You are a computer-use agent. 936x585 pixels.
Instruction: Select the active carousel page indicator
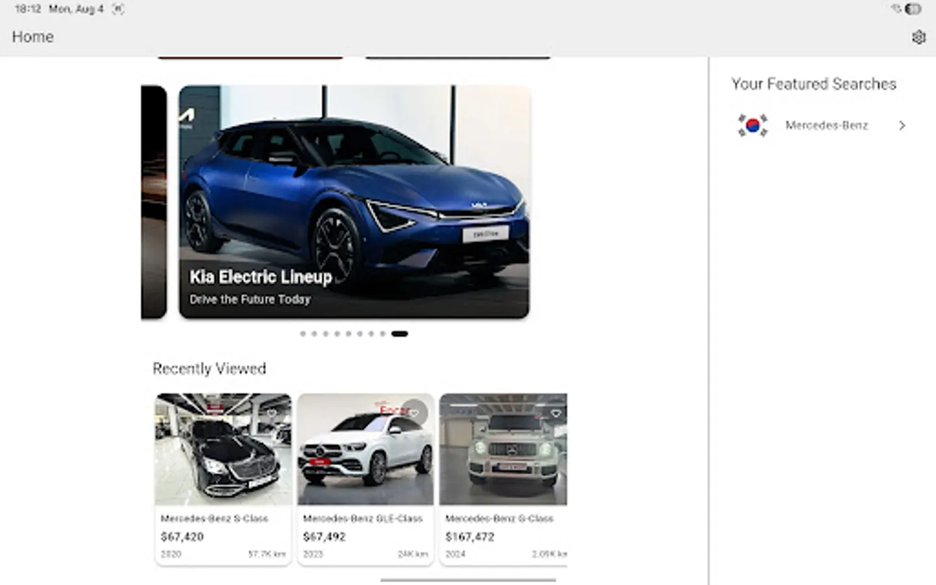tap(400, 333)
